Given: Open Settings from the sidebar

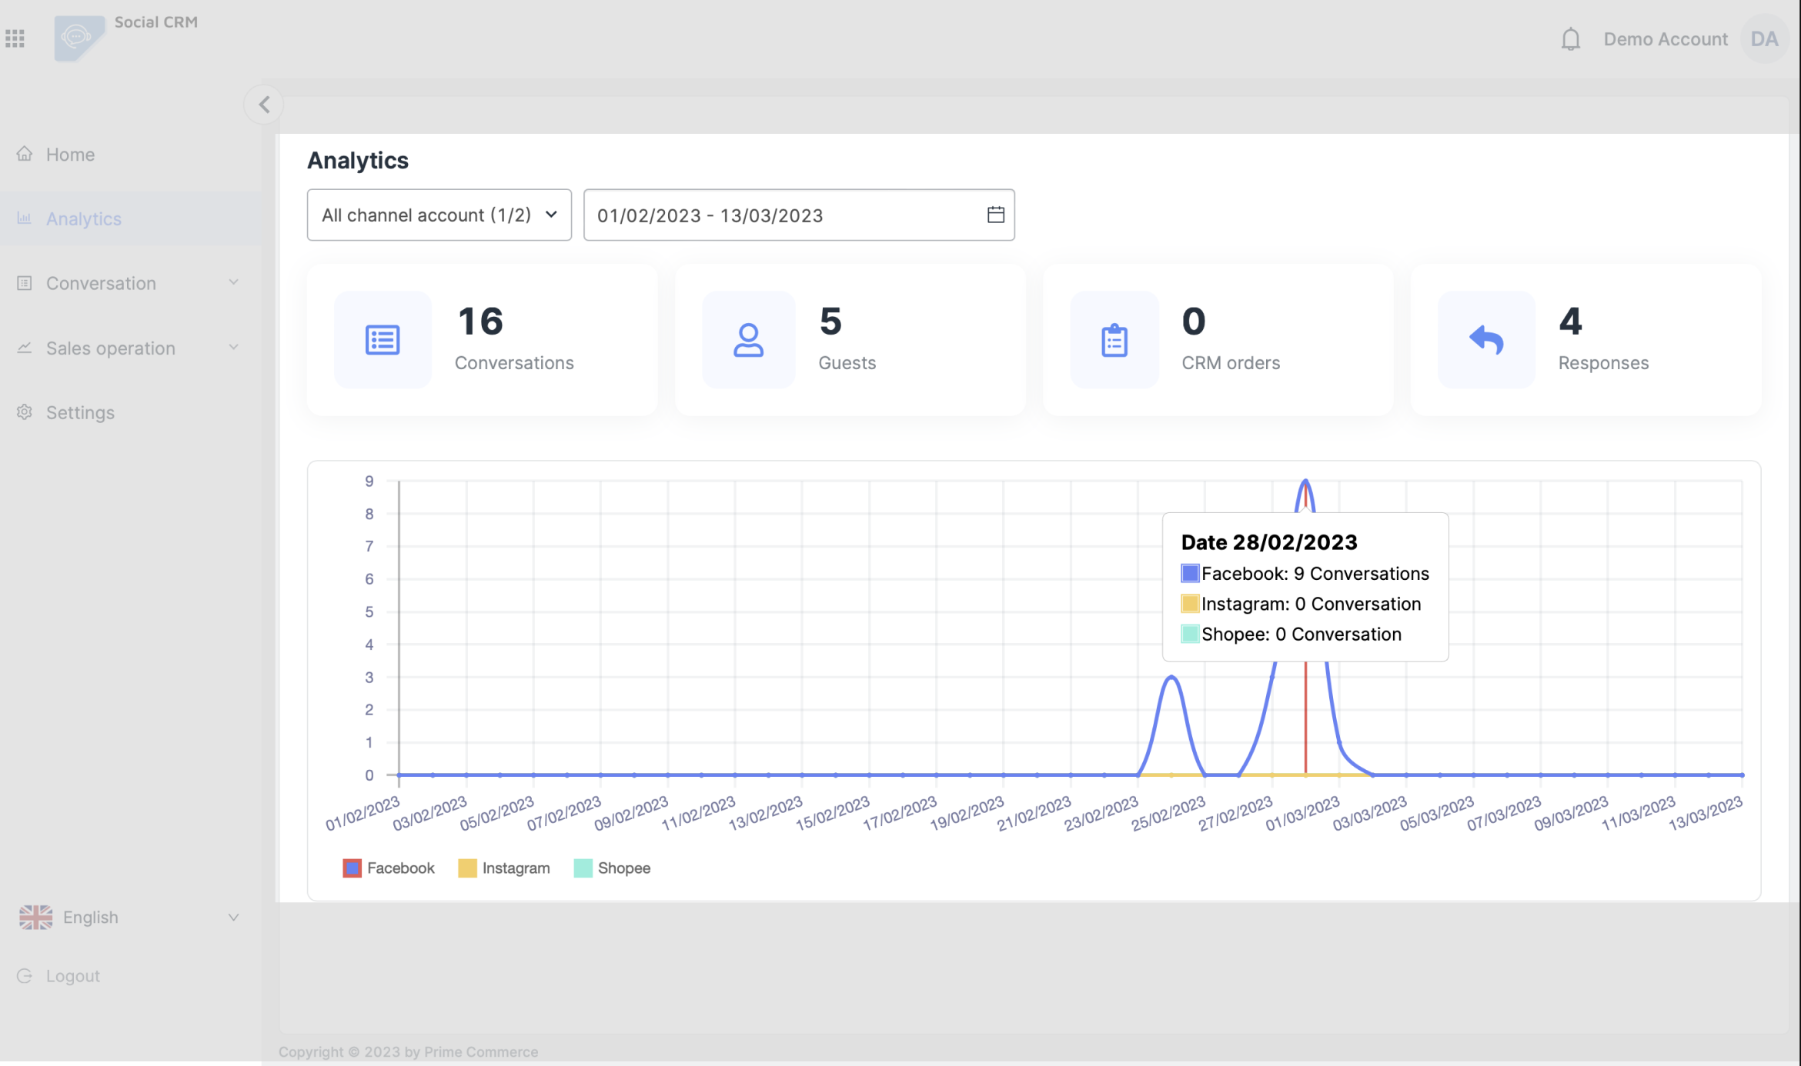Looking at the screenshot, I should pyautogui.click(x=79, y=413).
